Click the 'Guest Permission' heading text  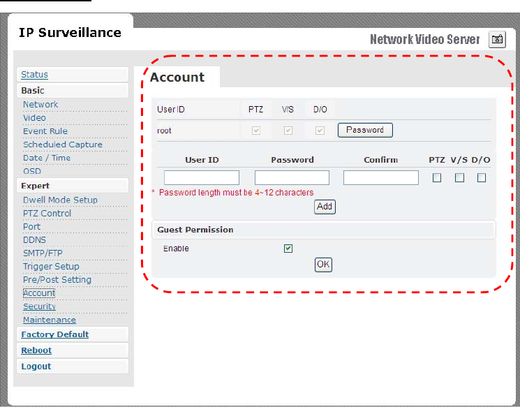[x=195, y=230]
